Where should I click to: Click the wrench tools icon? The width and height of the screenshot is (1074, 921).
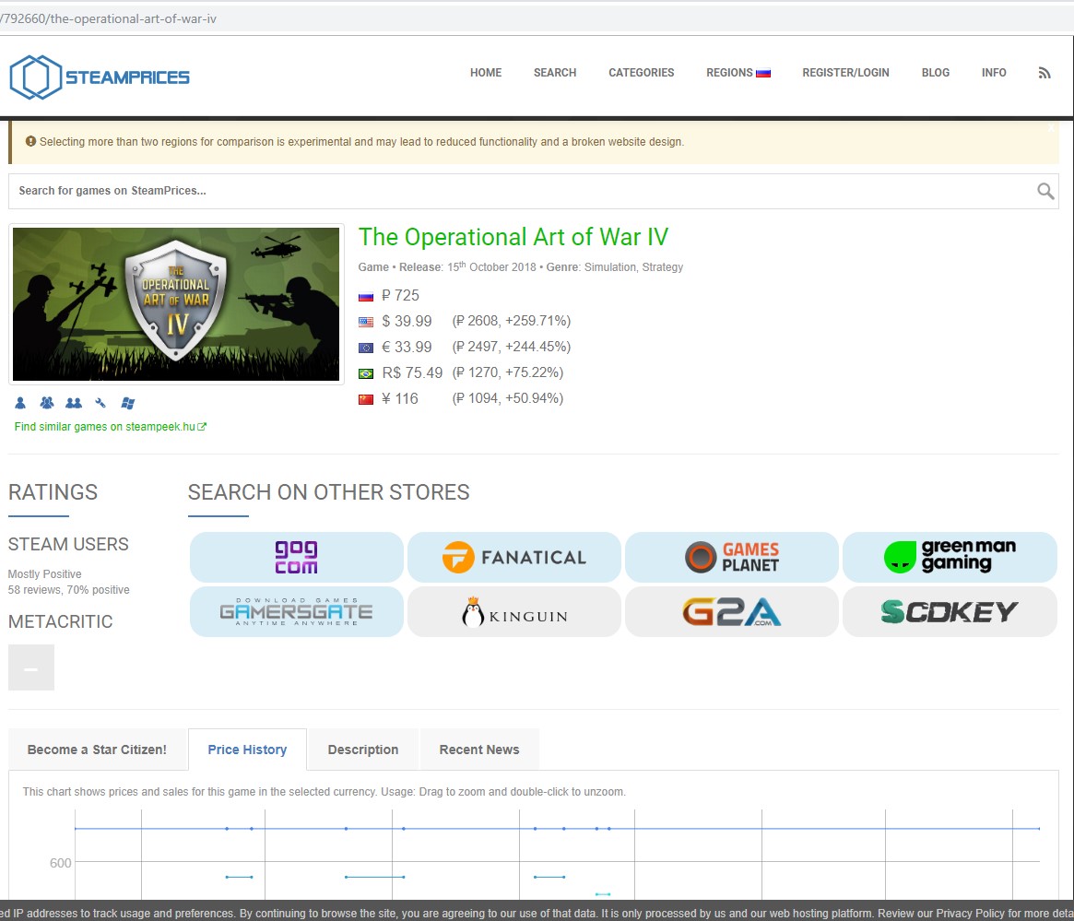point(100,403)
